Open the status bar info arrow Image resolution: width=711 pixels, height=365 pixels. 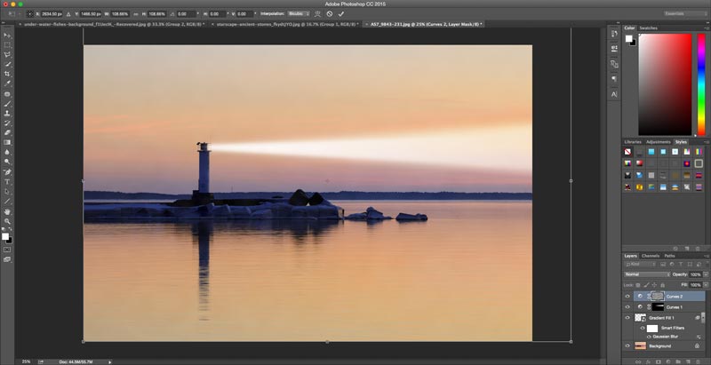click(109, 361)
